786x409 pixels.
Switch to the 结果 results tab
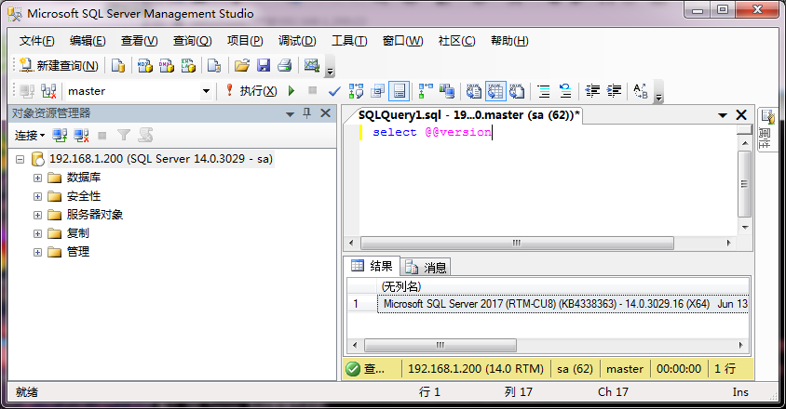pyautogui.click(x=373, y=266)
